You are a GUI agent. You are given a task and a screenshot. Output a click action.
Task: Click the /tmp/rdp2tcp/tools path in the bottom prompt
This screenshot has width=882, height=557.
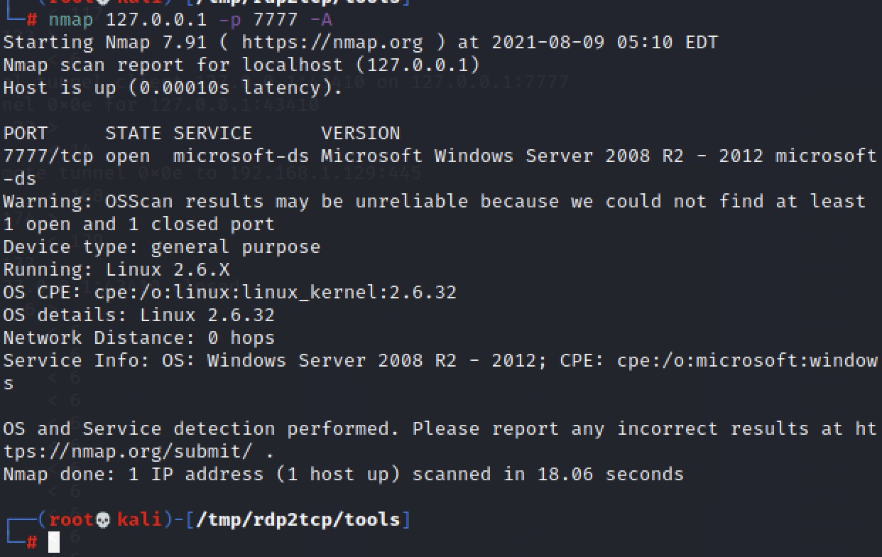(x=298, y=520)
